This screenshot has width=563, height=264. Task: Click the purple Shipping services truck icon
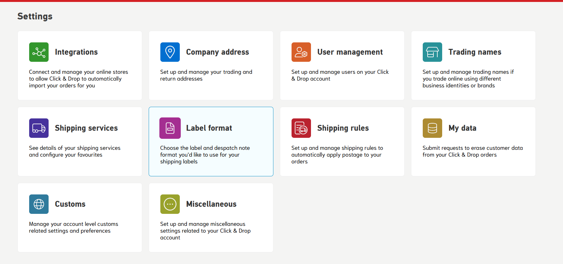tap(39, 128)
